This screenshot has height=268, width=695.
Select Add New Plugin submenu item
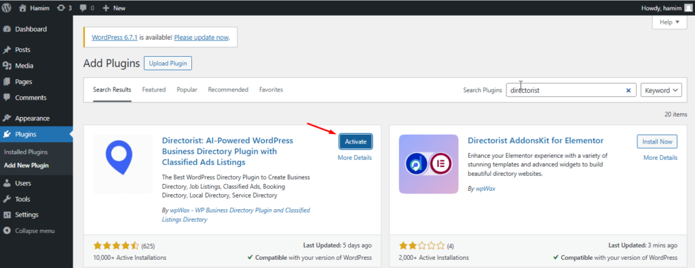[26, 166]
